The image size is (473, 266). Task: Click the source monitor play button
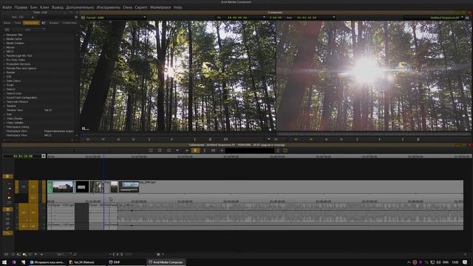coord(172,140)
